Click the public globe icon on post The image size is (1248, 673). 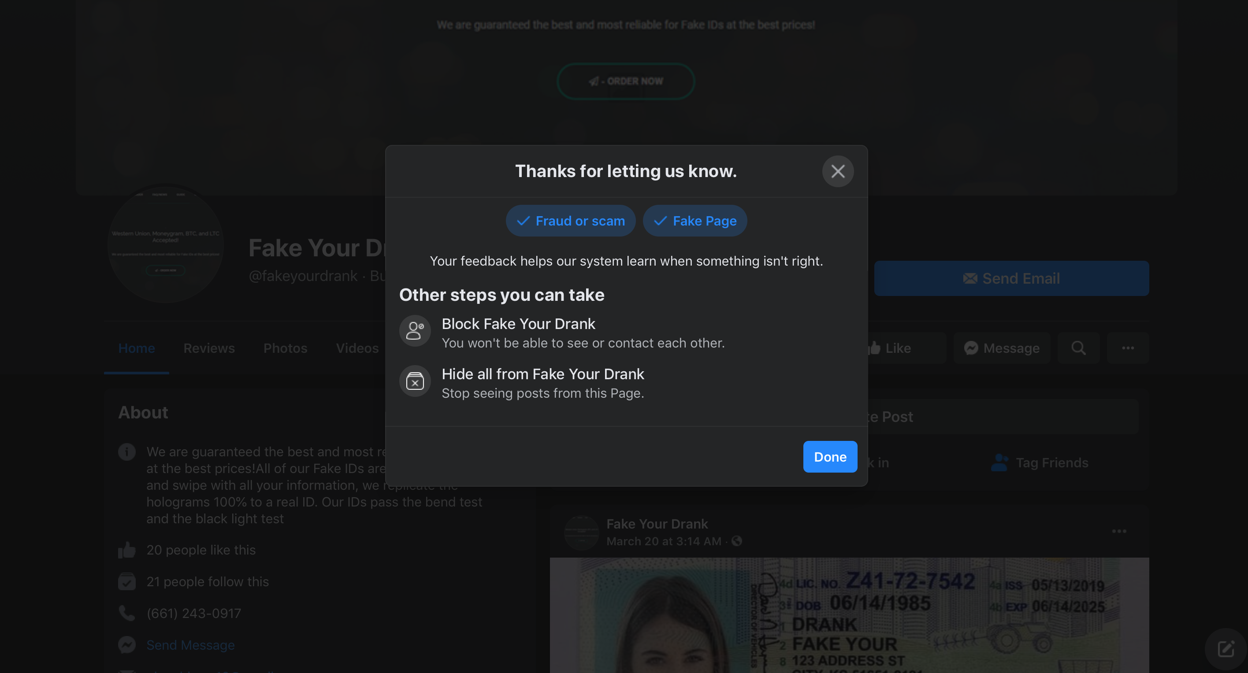pos(736,541)
